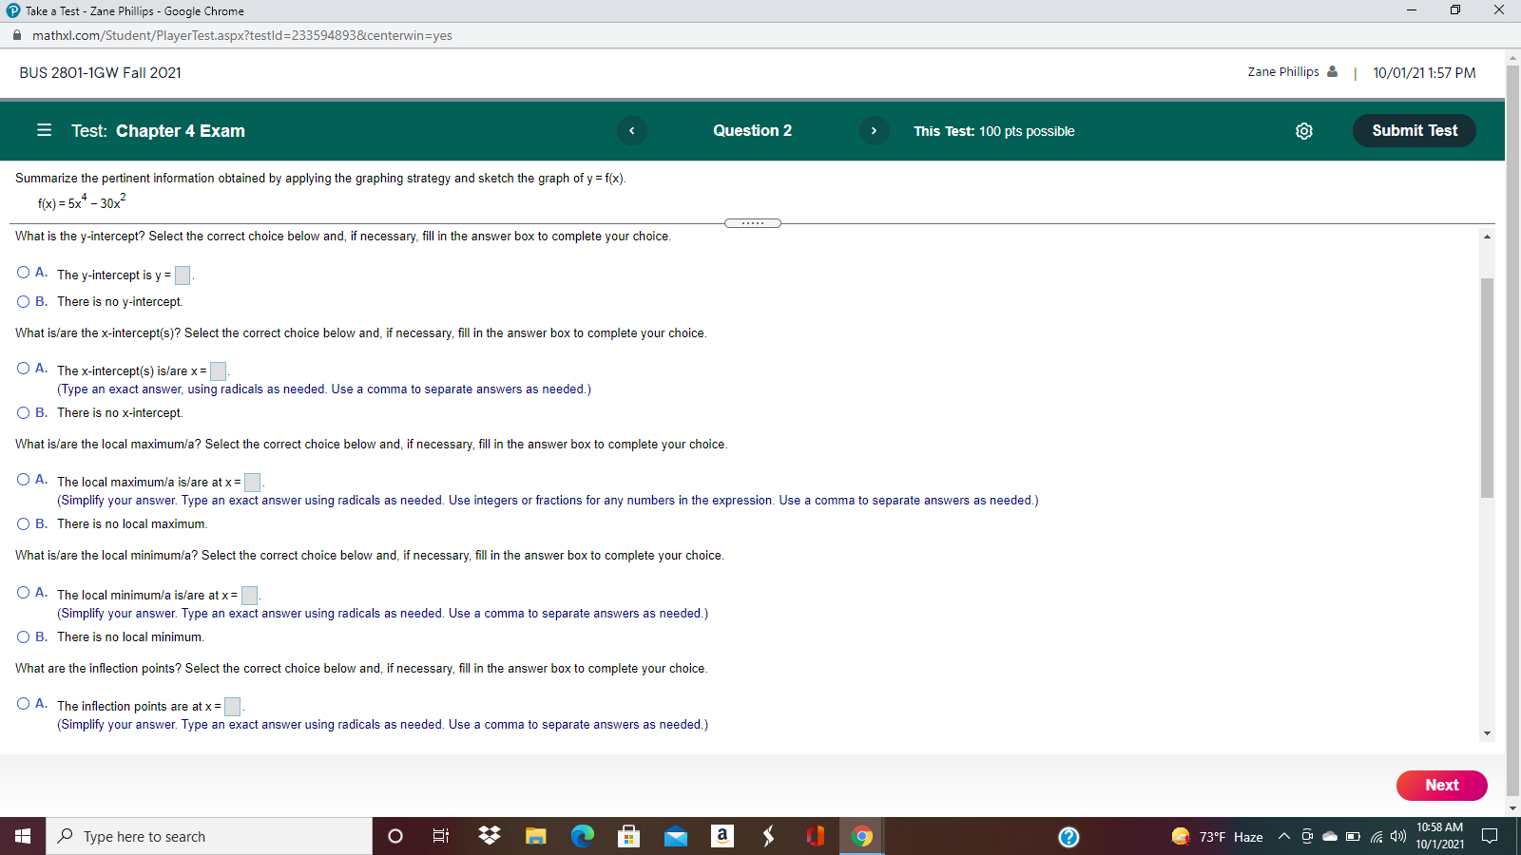Click the inflection points answer box

tap(232, 707)
